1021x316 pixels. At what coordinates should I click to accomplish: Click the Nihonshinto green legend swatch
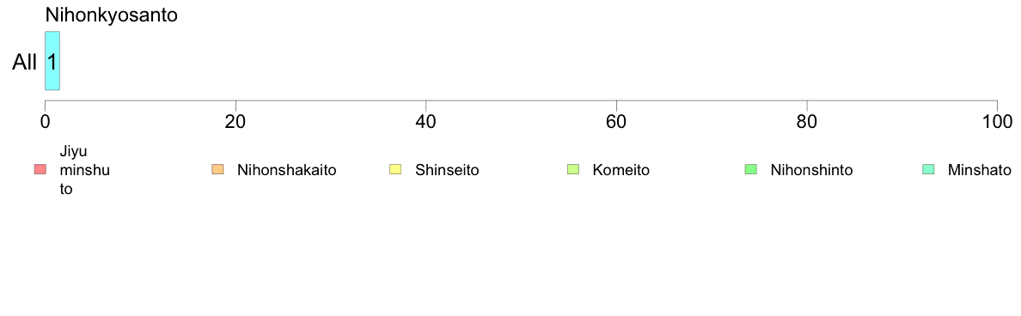pos(751,170)
